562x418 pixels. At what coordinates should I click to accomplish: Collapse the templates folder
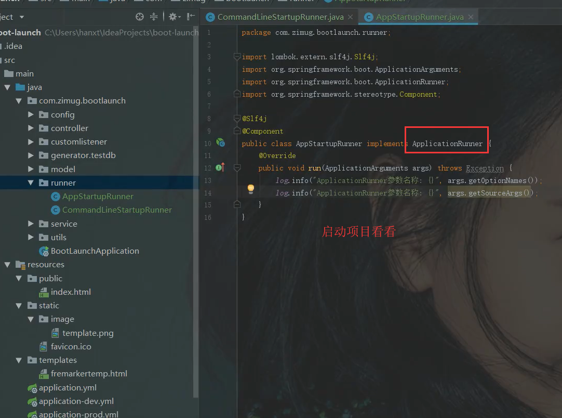coord(19,360)
